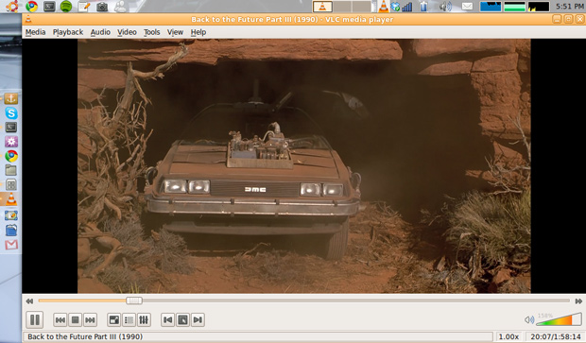
Task: Expand the Tools menu
Action: point(152,32)
